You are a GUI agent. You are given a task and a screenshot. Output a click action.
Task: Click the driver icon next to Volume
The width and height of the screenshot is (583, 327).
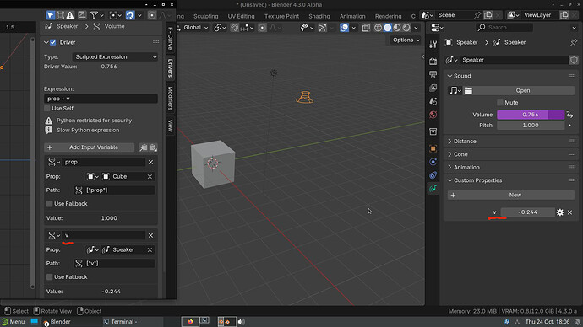(x=569, y=115)
